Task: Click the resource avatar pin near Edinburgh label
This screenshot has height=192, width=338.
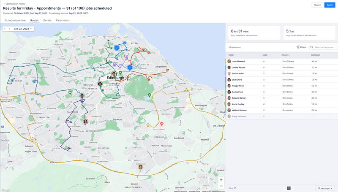Action: point(114,74)
